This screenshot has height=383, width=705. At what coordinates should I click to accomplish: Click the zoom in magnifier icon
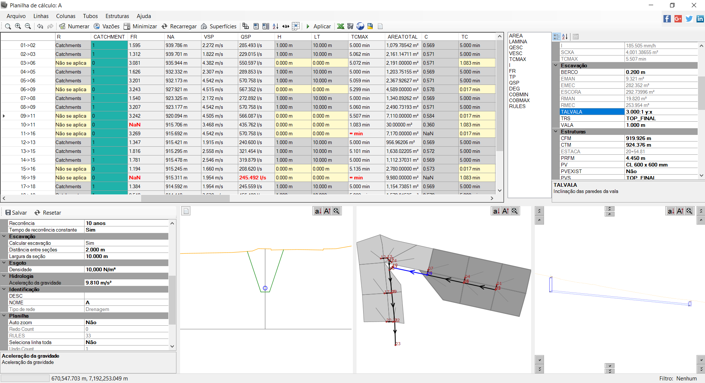18,26
